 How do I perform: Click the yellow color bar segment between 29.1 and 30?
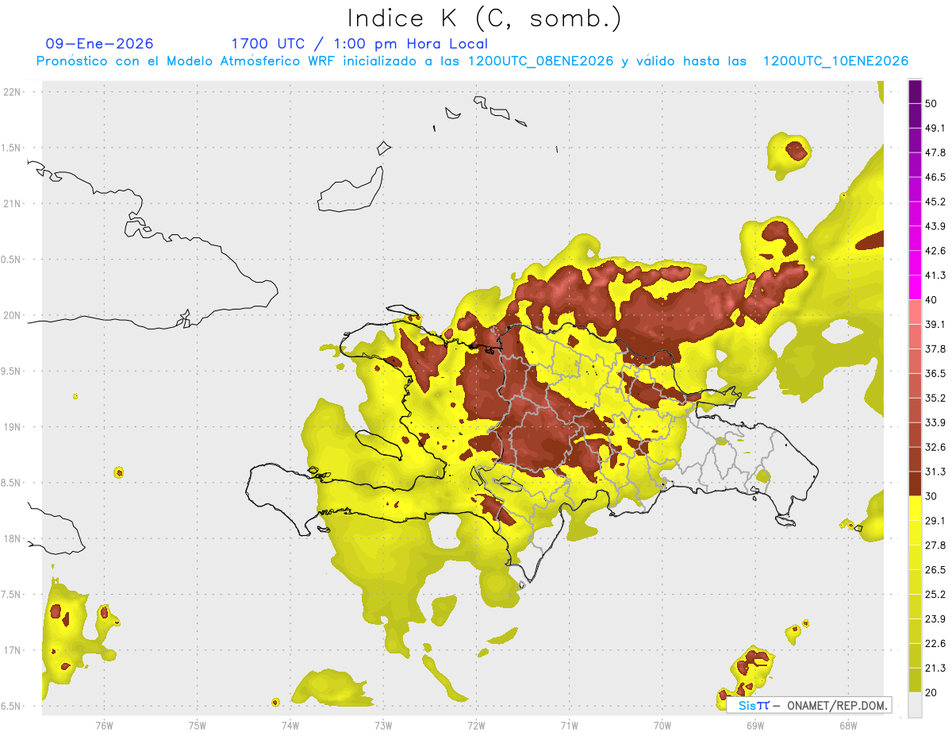(x=915, y=509)
